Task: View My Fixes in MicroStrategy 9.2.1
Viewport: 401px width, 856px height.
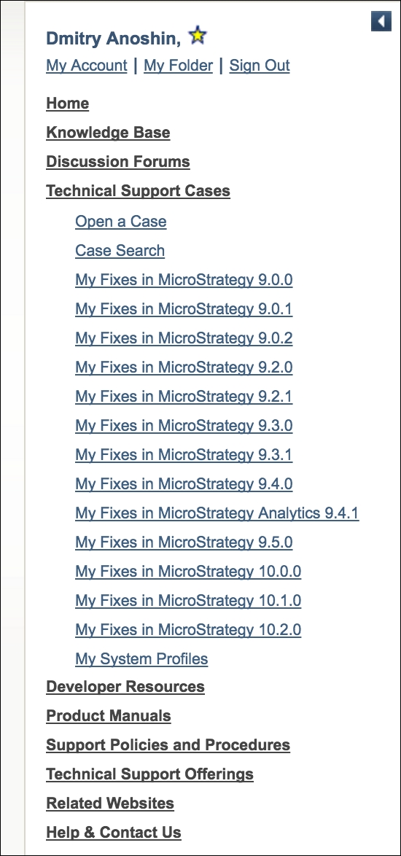Action: click(184, 397)
